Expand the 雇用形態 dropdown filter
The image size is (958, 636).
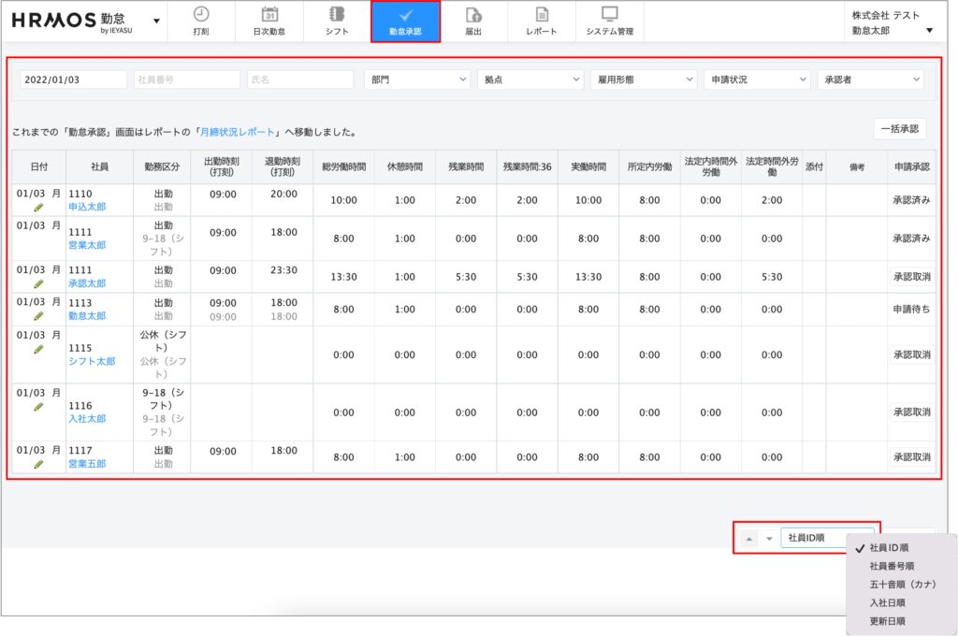click(x=644, y=79)
